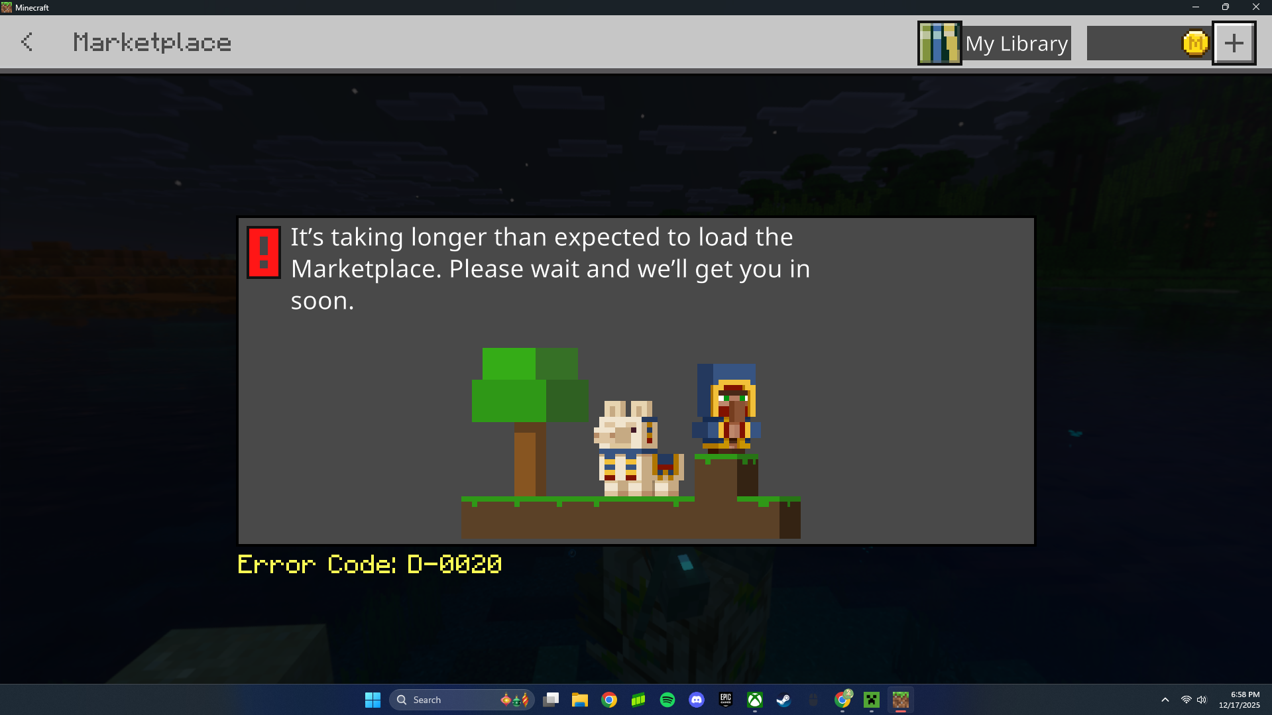Open My Library
The width and height of the screenshot is (1272, 715).
pyautogui.click(x=994, y=43)
